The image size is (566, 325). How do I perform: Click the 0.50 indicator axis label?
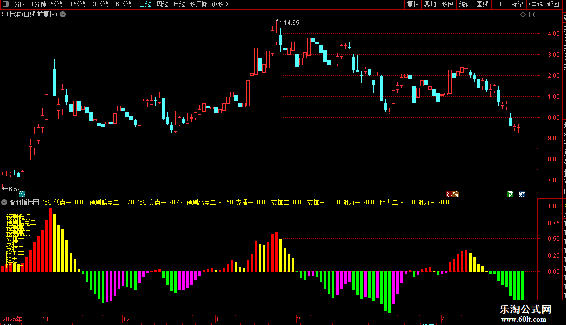[x=553, y=239]
